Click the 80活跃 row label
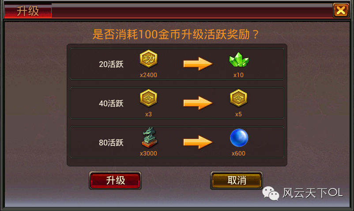 [x=111, y=143]
